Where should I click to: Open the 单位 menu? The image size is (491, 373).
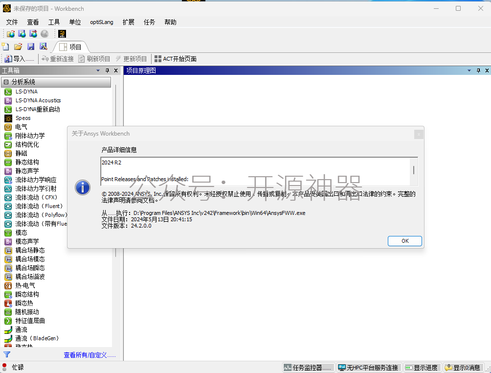[75, 22]
